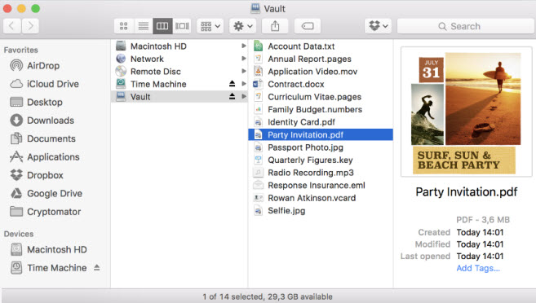Open the action gear menu

(x=242, y=26)
